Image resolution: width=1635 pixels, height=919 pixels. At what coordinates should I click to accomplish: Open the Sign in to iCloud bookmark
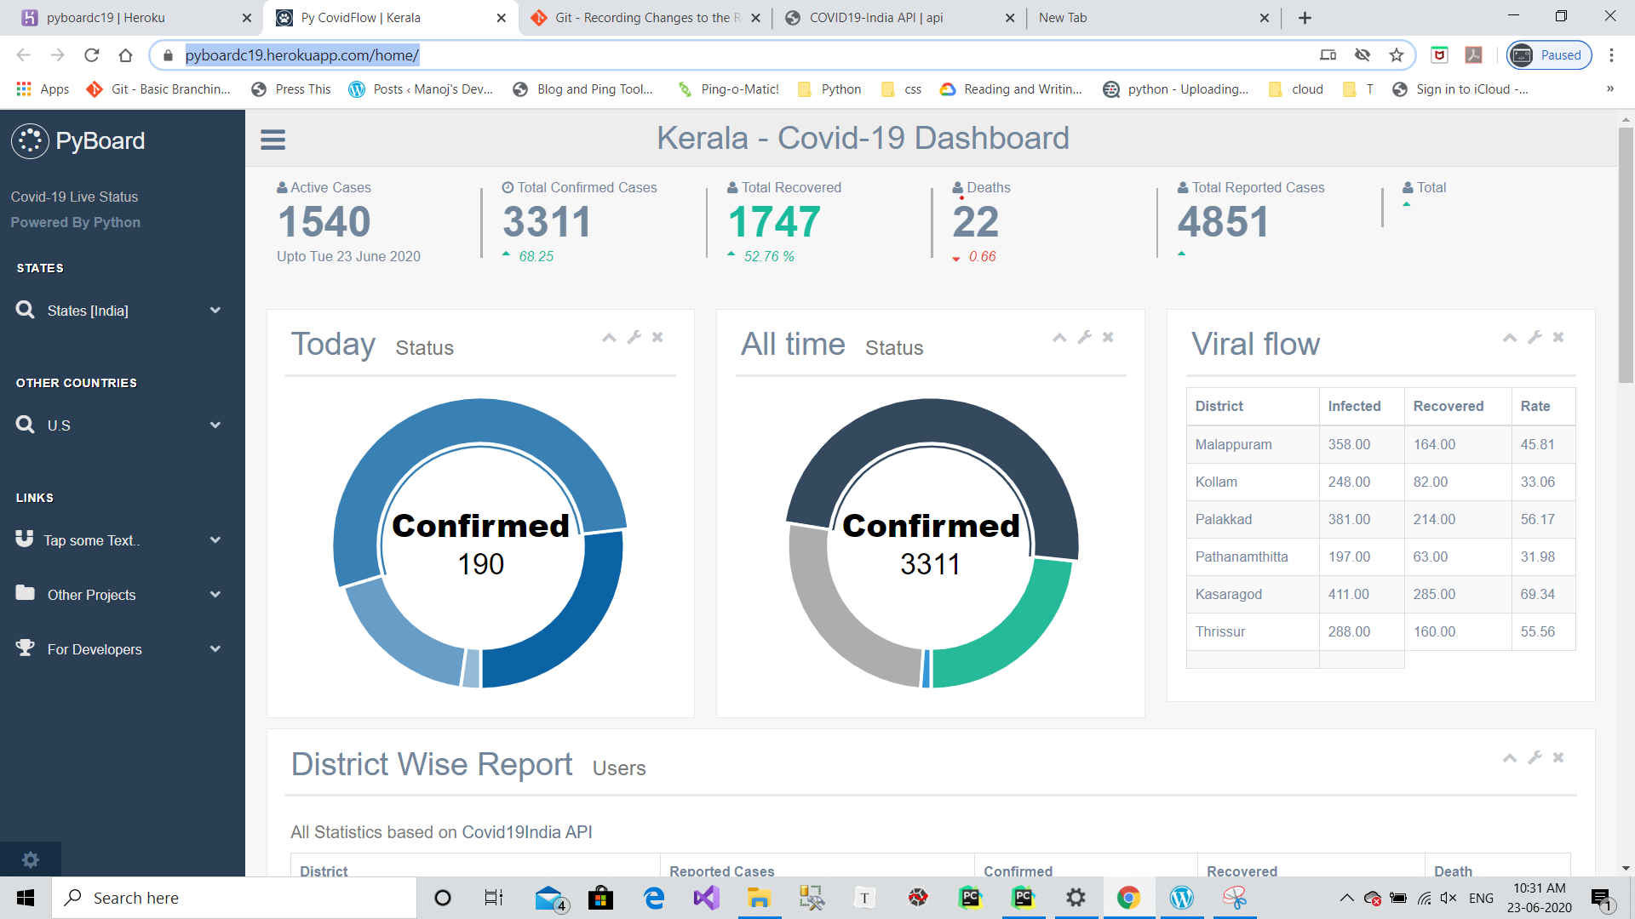pos(1460,89)
